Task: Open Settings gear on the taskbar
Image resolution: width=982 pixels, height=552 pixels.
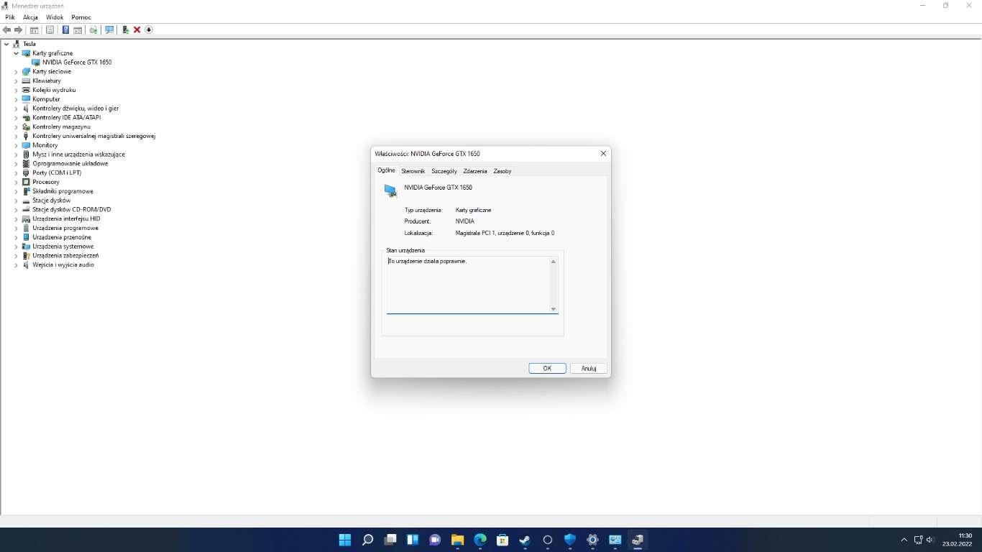Action: 592,540
